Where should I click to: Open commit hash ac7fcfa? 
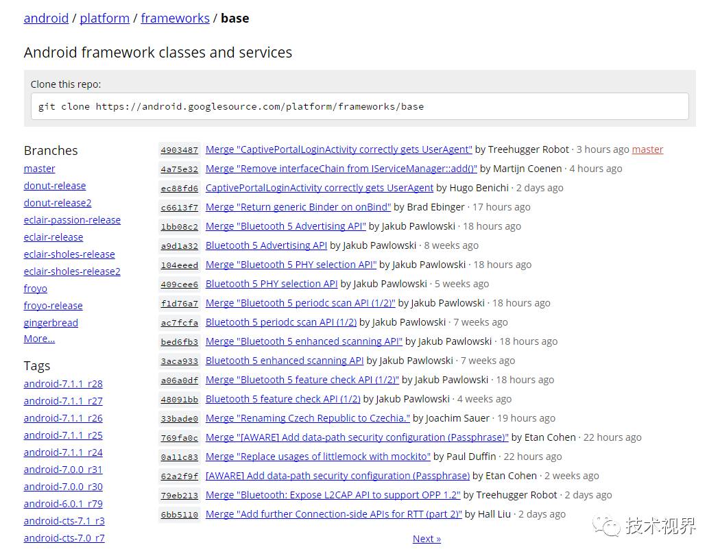[x=180, y=323]
